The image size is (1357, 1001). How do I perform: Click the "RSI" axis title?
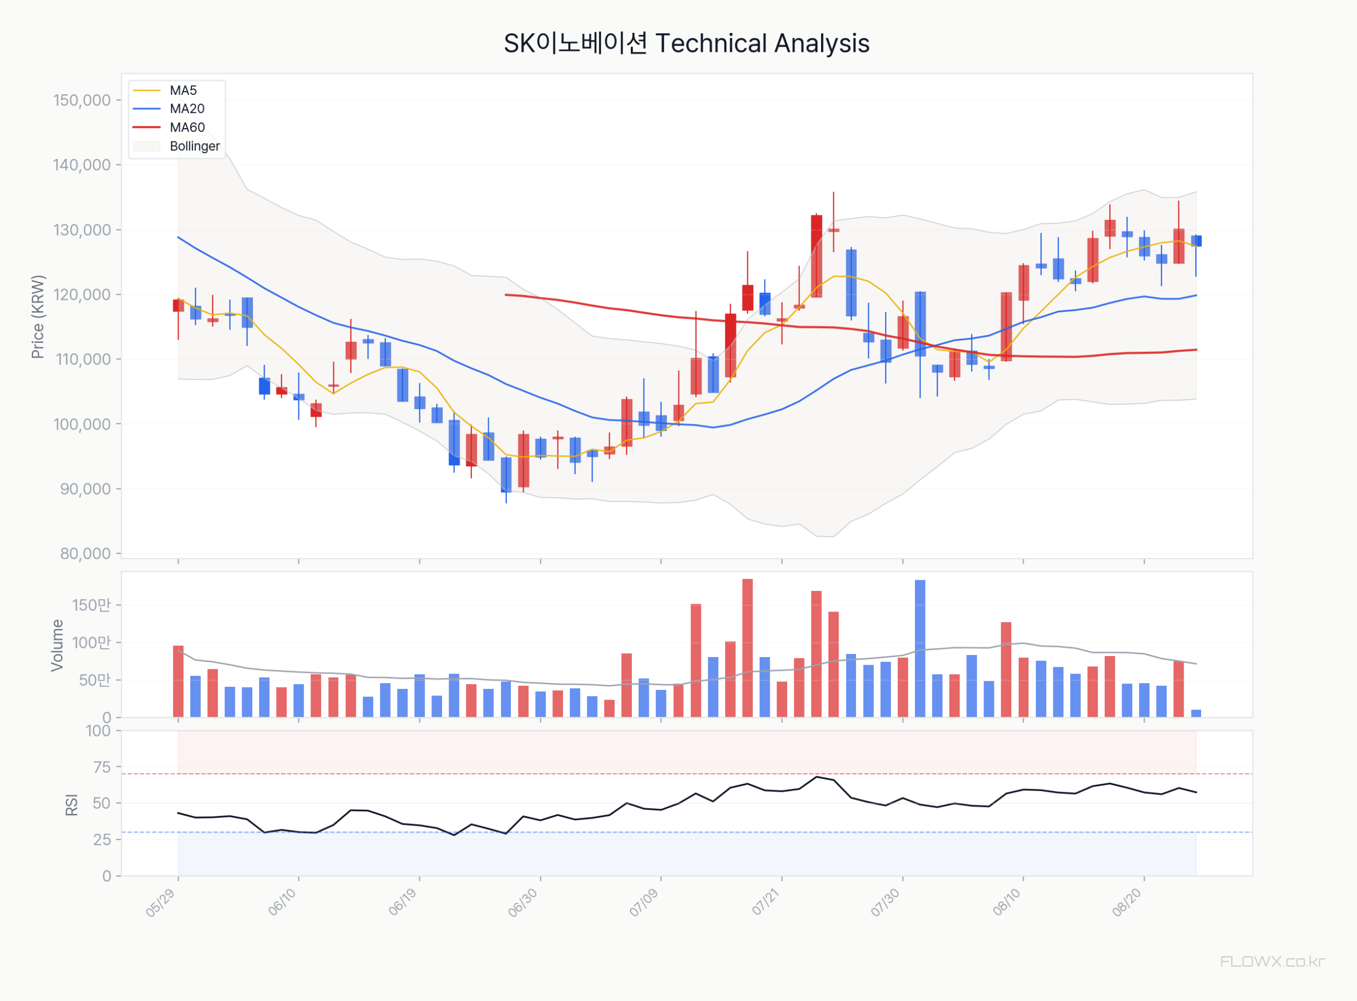[x=72, y=805]
